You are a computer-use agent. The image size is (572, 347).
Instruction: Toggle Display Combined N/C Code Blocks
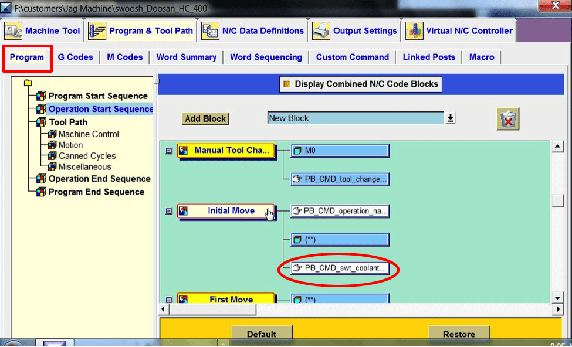(x=286, y=84)
